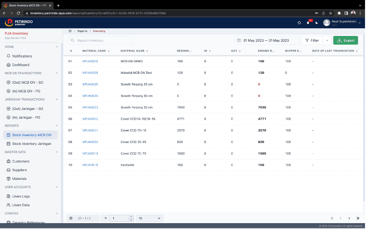Open material code MPJA0020 link
This screenshot has width=366, height=229.
pyautogui.click(x=90, y=142)
